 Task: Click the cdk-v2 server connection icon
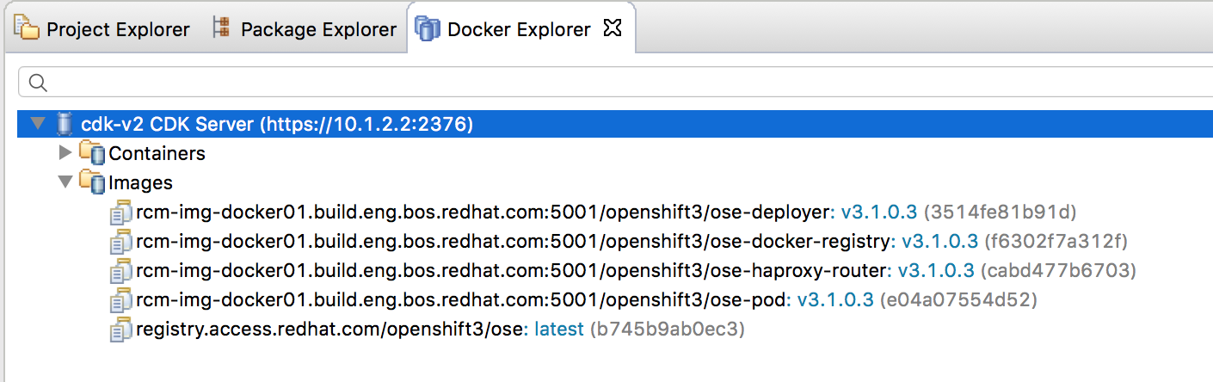tap(65, 125)
